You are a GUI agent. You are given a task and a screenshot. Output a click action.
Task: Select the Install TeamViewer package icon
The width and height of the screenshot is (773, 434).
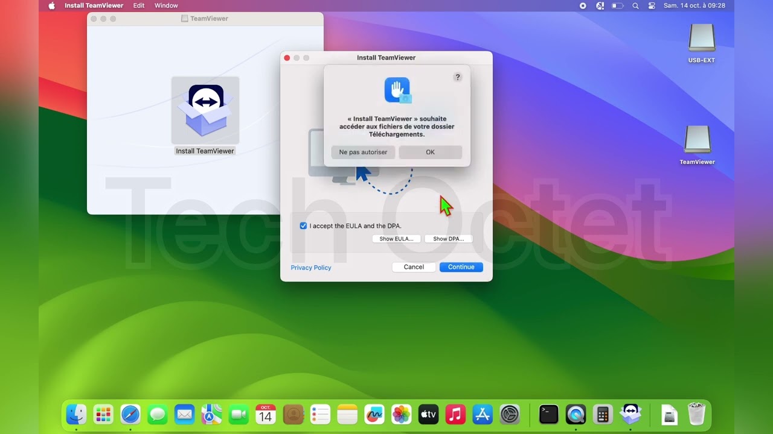click(x=205, y=110)
